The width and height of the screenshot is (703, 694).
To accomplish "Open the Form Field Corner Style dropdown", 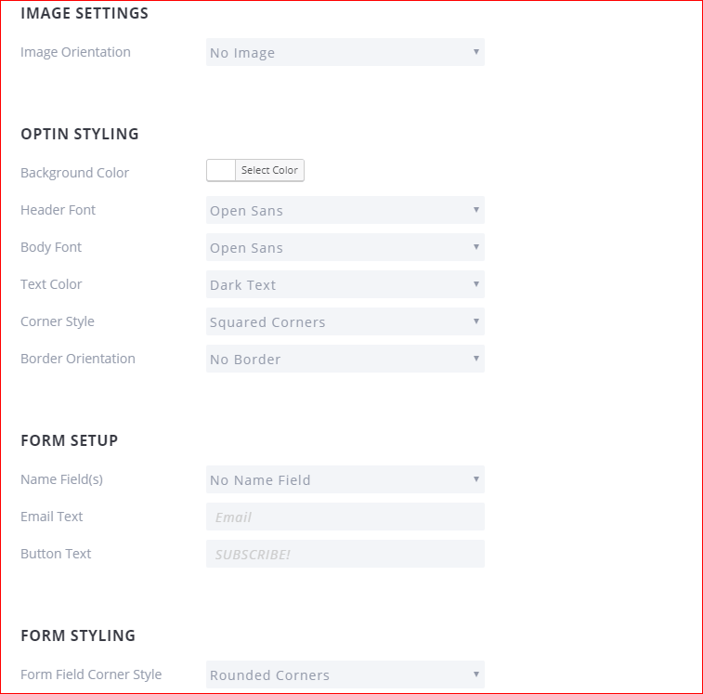I will pos(345,675).
